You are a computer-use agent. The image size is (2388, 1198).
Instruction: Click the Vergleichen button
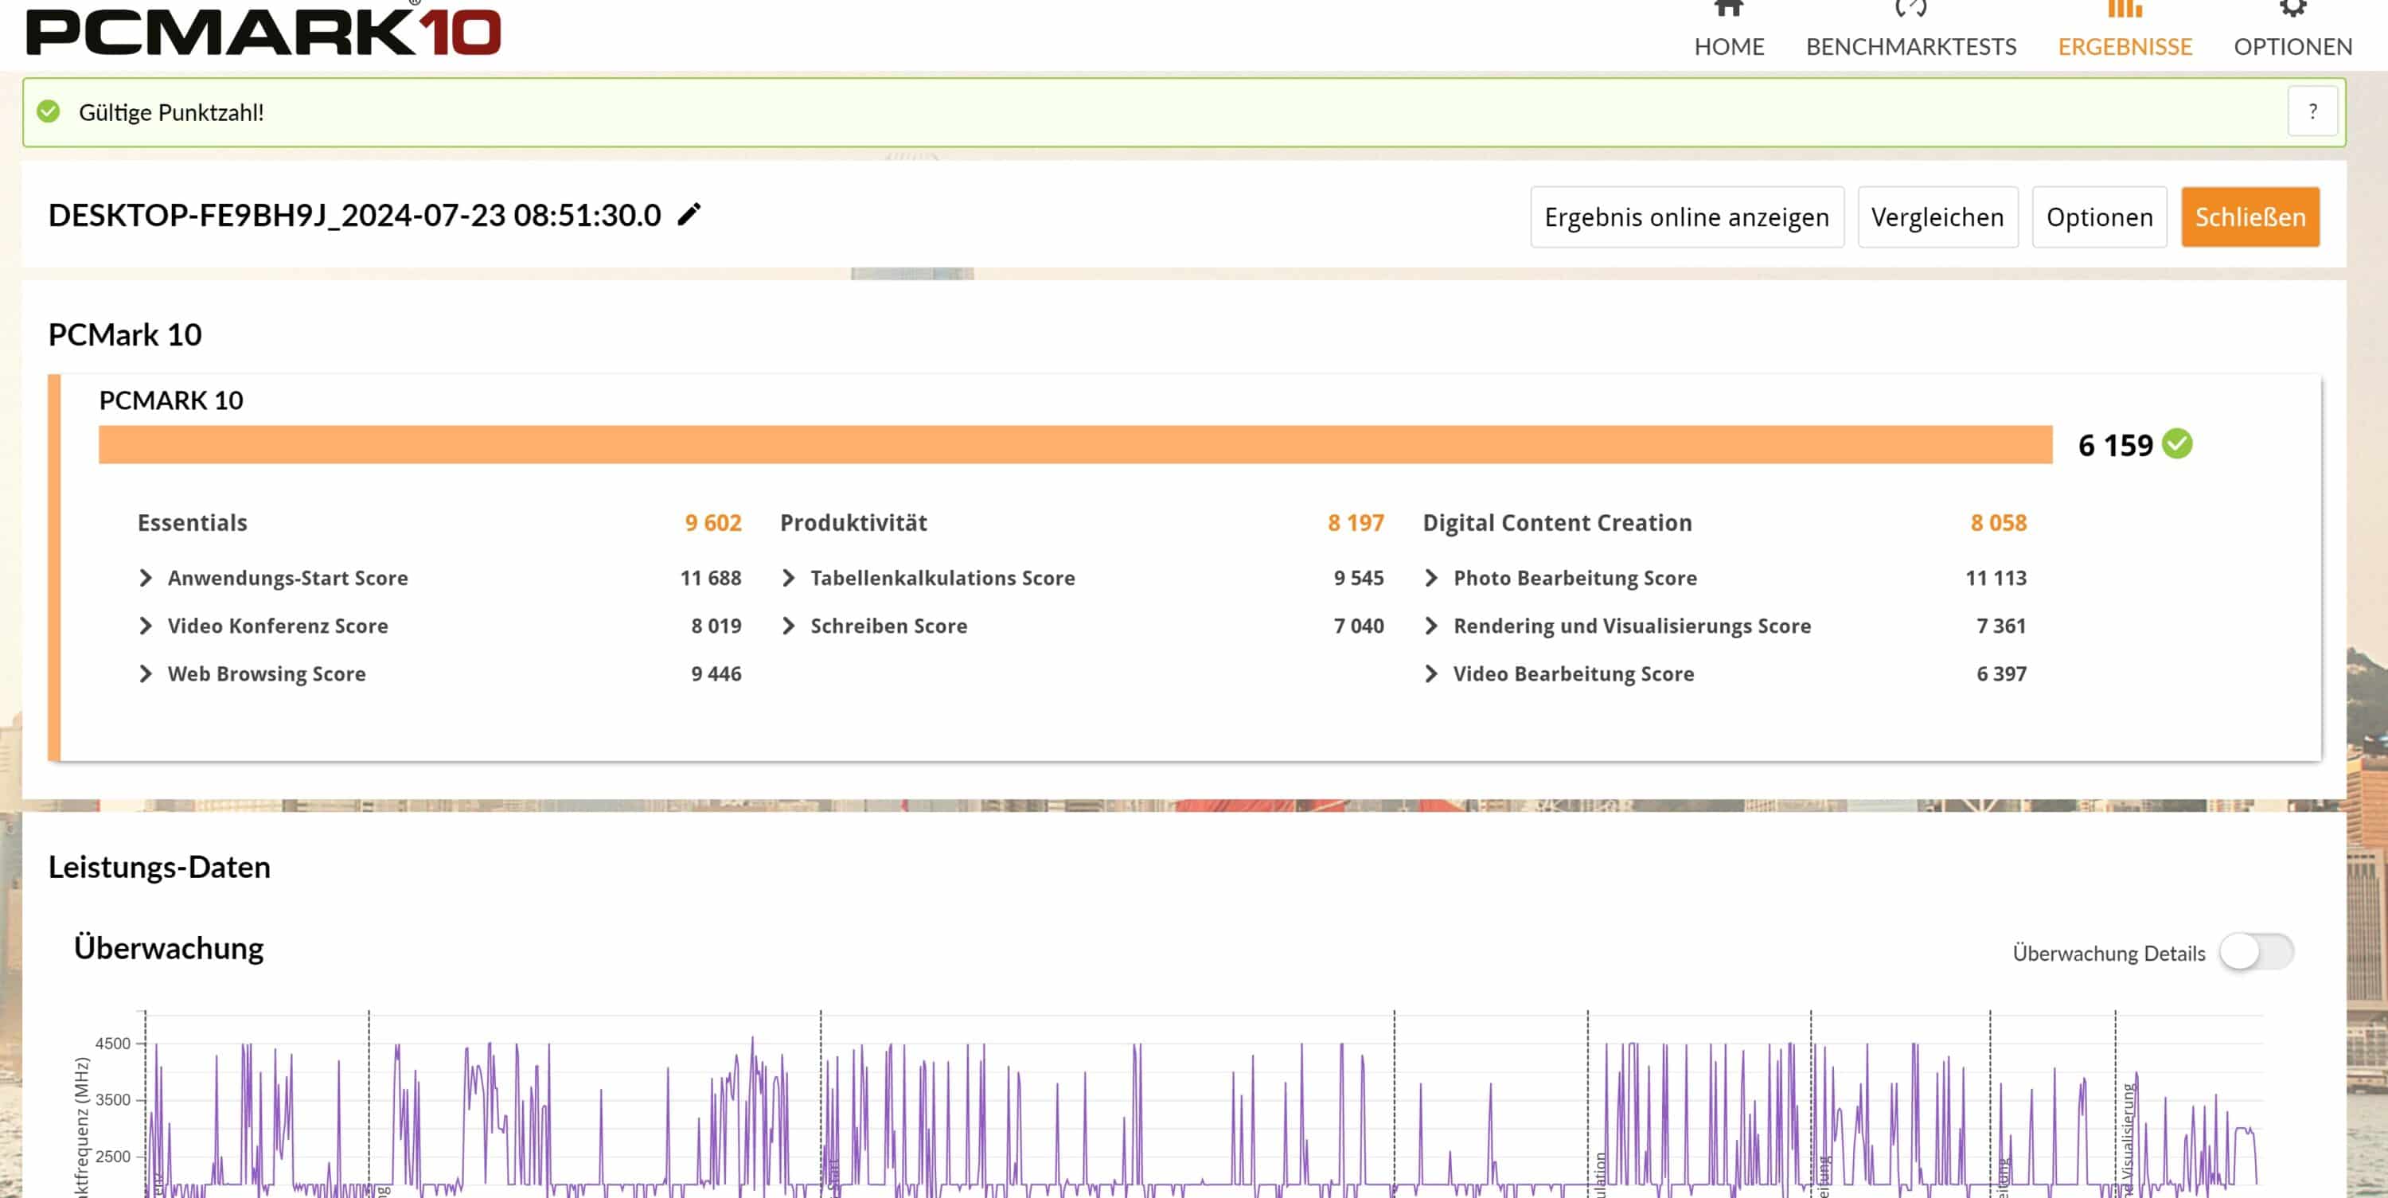(1937, 217)
